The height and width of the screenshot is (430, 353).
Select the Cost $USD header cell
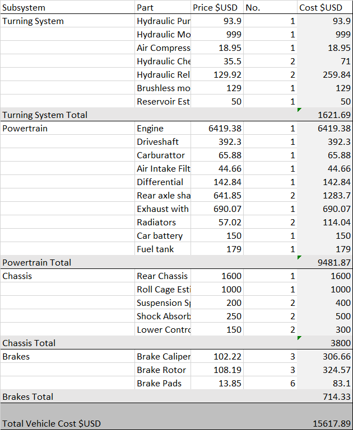click(x=325, y=7)
